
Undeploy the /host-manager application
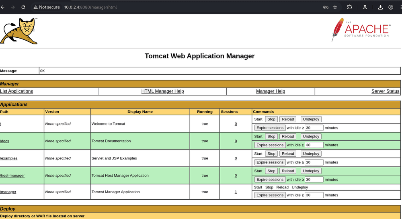(x=311, y=171)
